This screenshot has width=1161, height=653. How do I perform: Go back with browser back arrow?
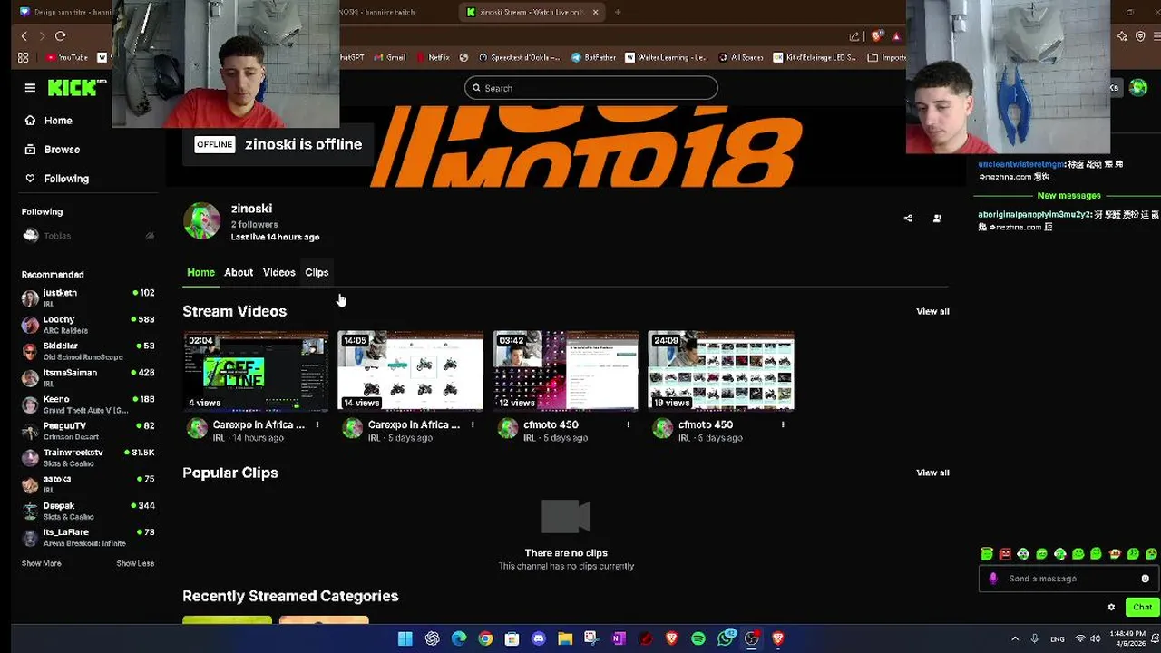[24, 36]
